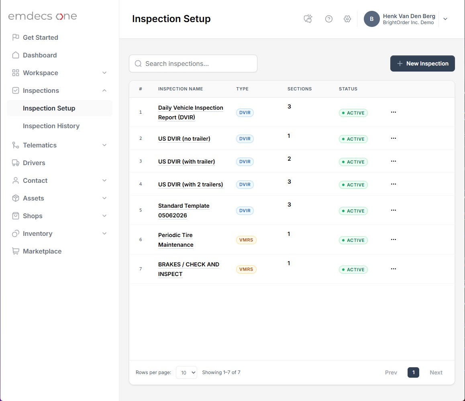Image resolution: width=465 pixels, height=401 pixels.
Task: Open actions menu for Standard Template 05062026
Action: [394, 210]
